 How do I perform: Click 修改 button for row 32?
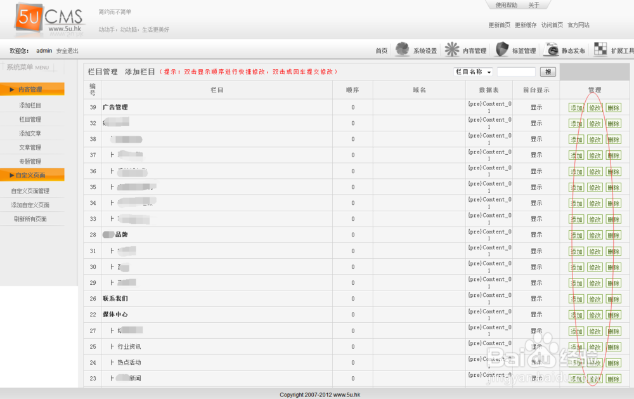pyautogui.click(x=595, y=124)
